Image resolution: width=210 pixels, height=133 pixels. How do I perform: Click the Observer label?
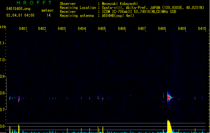(x=68, y=4)
